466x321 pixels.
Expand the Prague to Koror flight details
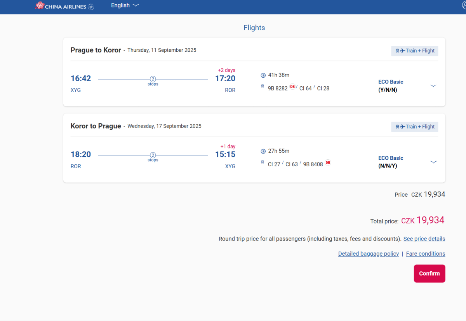[x=433, y=86]
